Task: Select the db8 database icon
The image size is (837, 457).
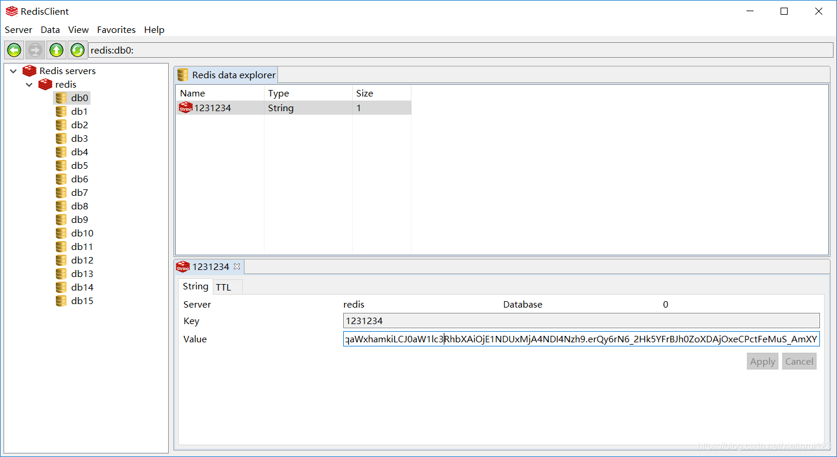Action: tap(61, 206)
